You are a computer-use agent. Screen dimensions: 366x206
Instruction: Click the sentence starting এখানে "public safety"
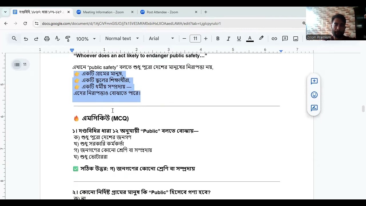point(143,67)
